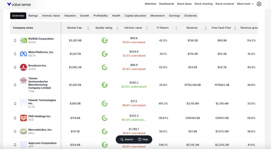Viewport: 271px width, 149px height.
Task: Go to Watchlist in top navigation
Action: 150,4
